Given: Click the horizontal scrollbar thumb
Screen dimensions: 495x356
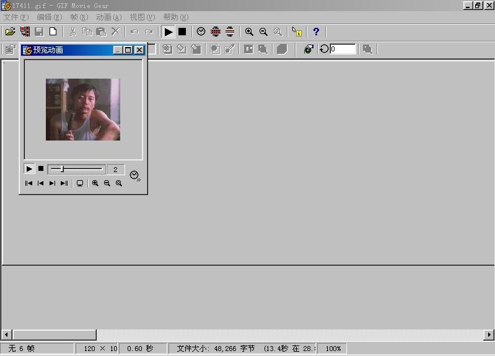Looking at the screenshot, I should pyautogui.click(x=55, y=334).
